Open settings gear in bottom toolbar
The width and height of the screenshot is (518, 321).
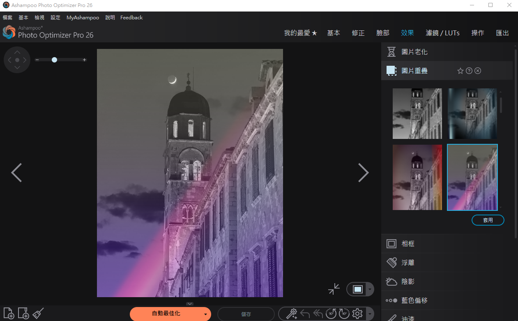tap(357, 314)
